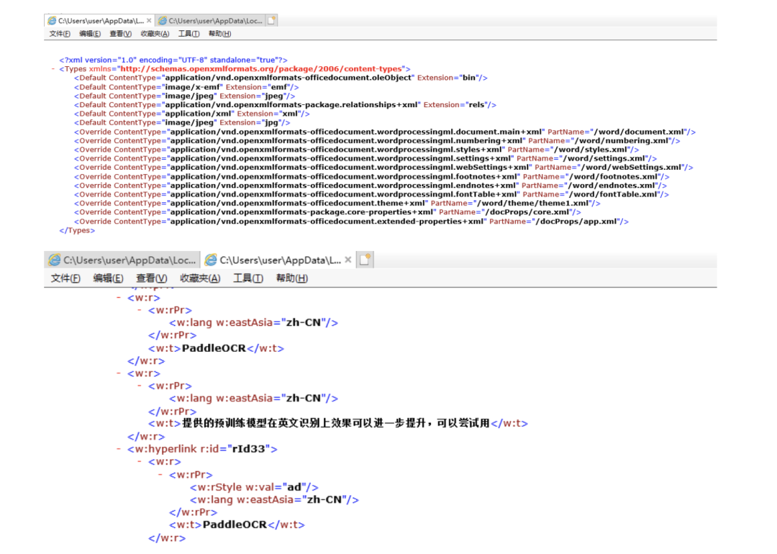
Task: Click the Default line with Extension "emf"
Action: pos(187,87)
